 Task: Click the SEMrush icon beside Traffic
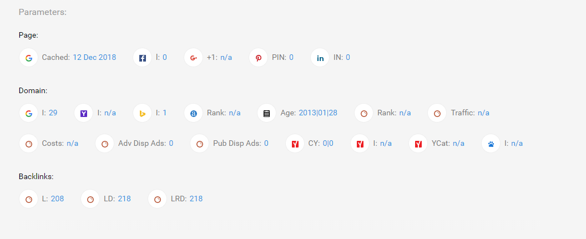point(437,113)
